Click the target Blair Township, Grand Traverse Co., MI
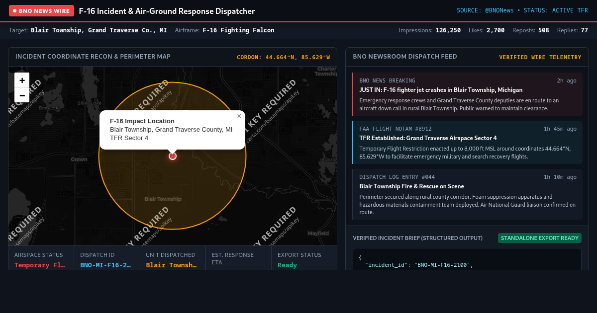Screen dimensions: 597x313 (x=99, y=30)
